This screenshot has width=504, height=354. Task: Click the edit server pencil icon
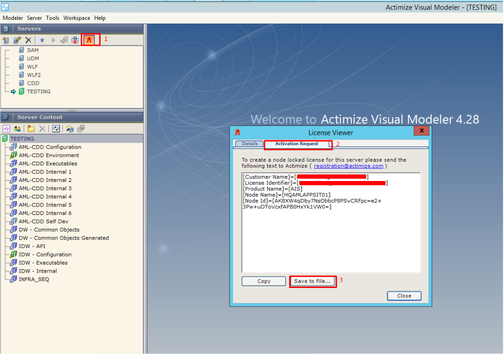(x=17, y=40)
